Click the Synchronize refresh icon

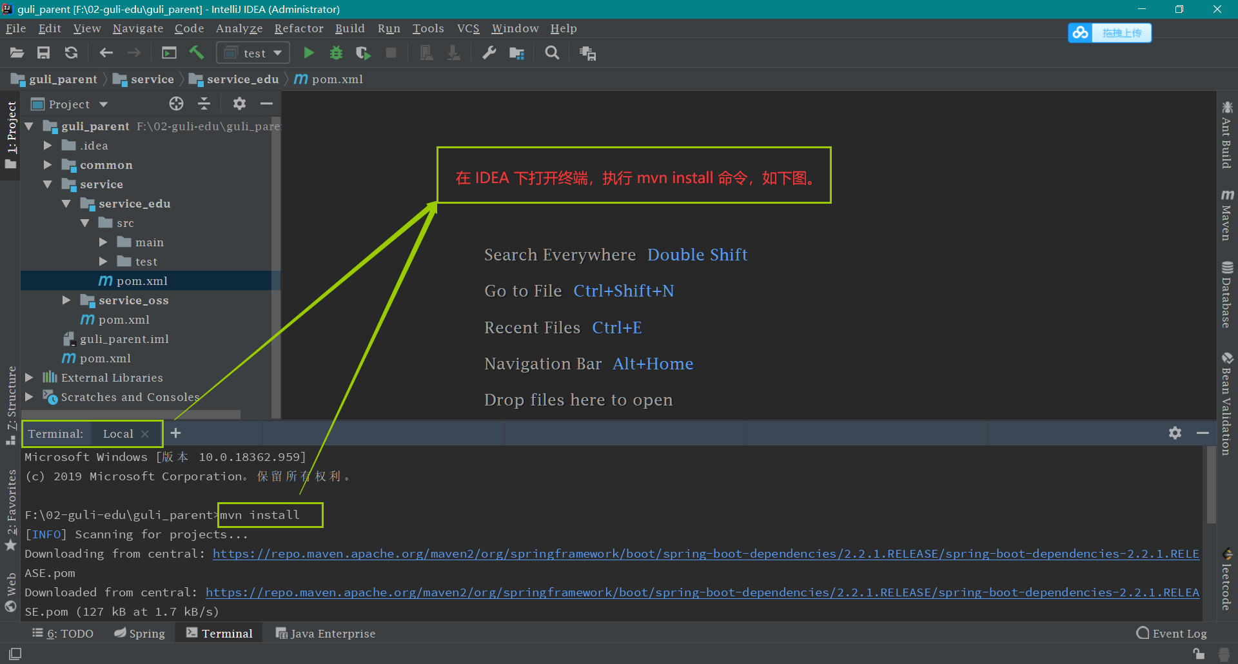click(71, 53)
